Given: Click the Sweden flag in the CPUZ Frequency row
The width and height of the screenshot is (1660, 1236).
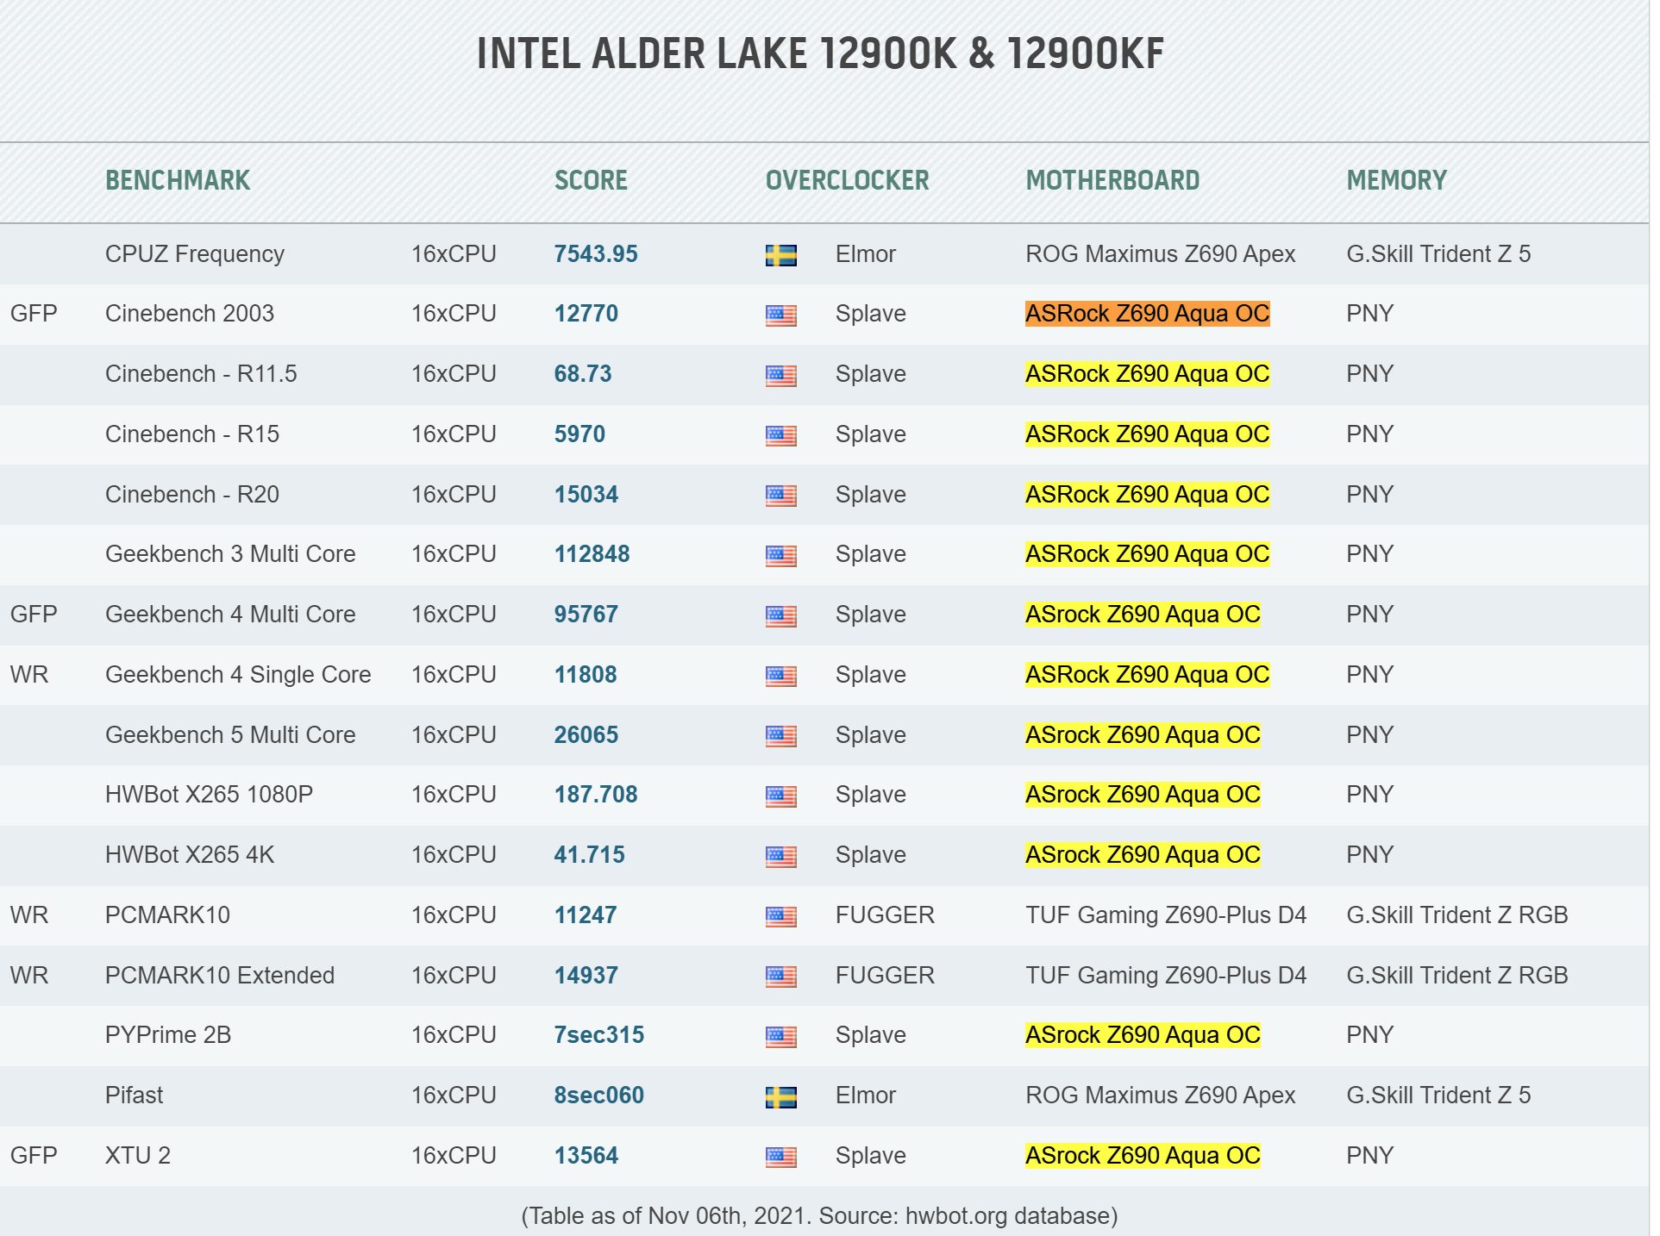Looking at the screenshot, I should 780,255.
